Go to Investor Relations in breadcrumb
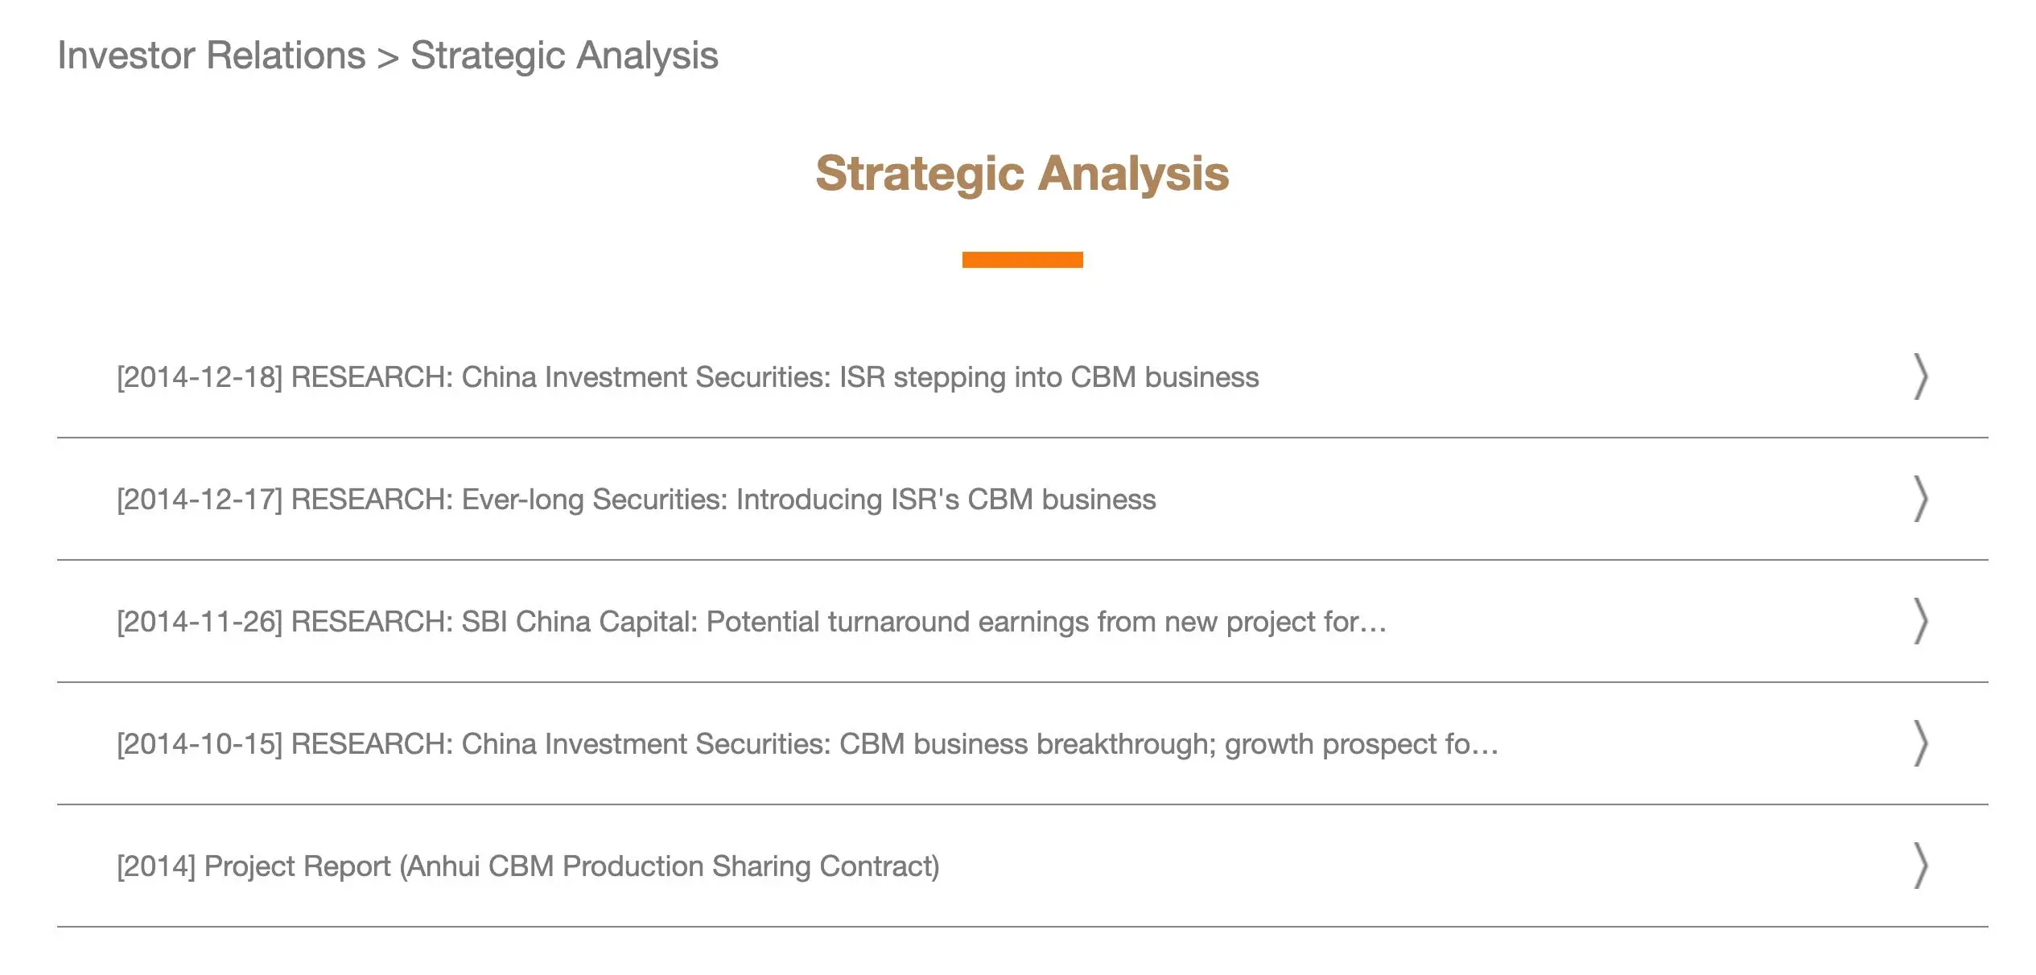The height and width of the screenshot is (975, 2036). 212,56
